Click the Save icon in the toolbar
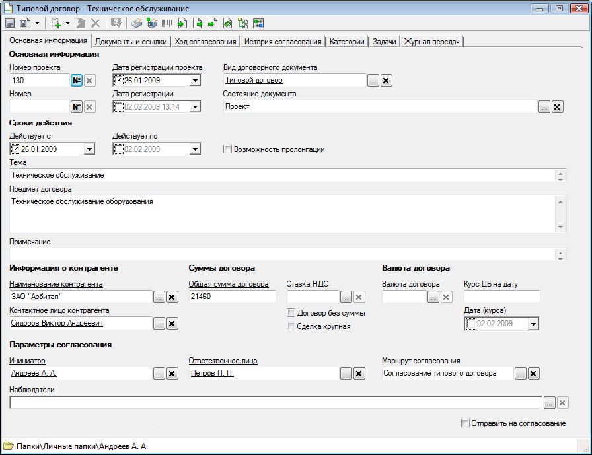 (x=10, y=23)
